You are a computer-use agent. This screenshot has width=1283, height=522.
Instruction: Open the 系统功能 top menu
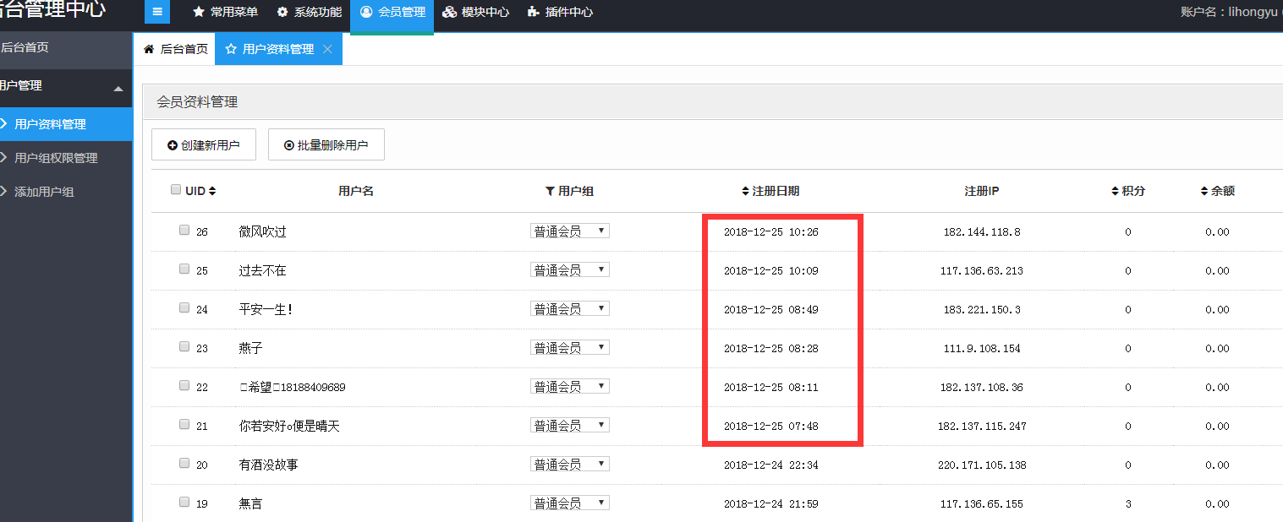pyautogui.click(x=310, y=13)
